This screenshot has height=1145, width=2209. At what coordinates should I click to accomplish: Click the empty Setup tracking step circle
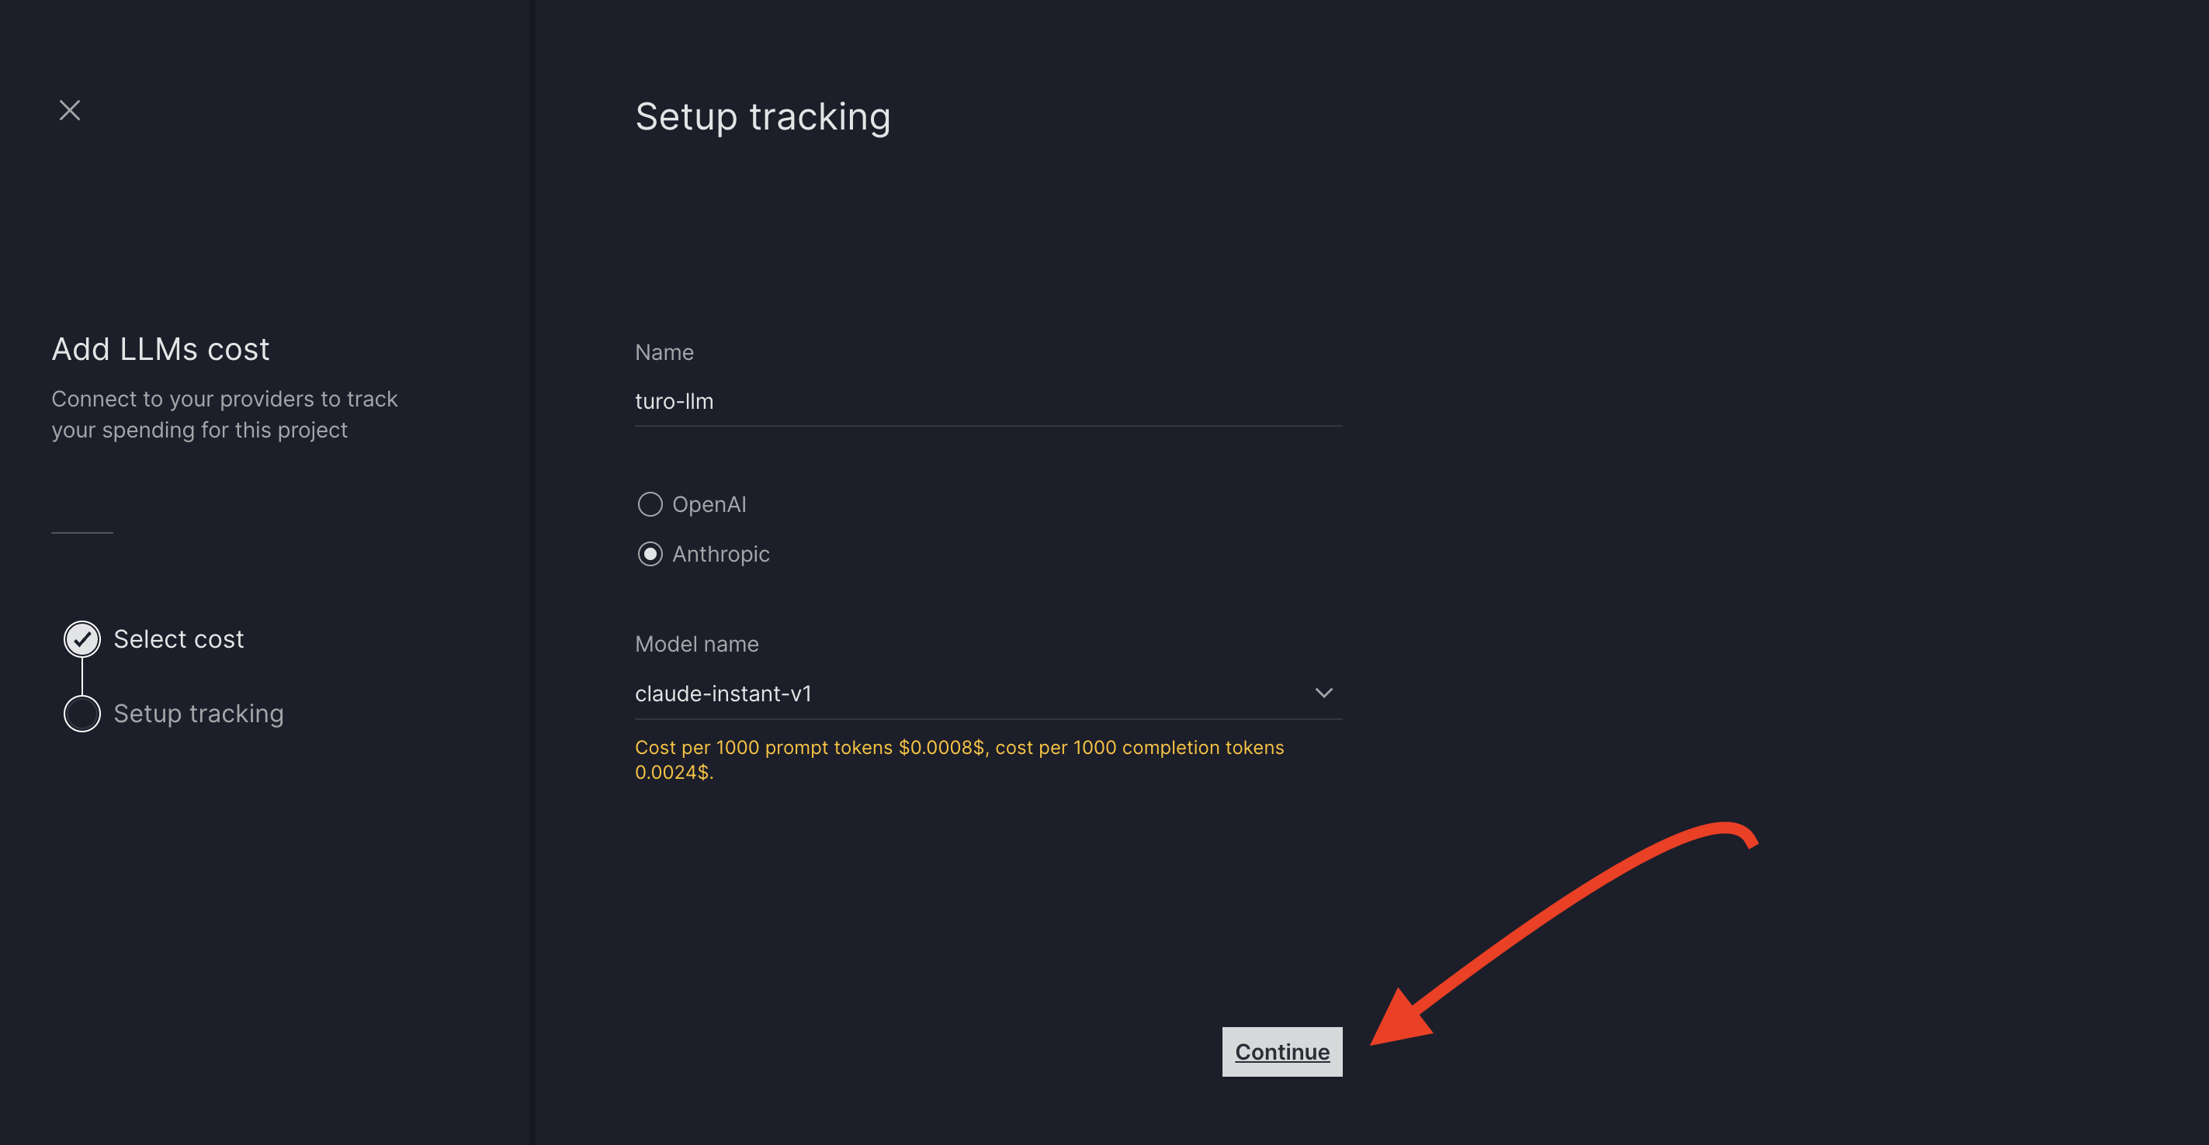pos(82,714)
